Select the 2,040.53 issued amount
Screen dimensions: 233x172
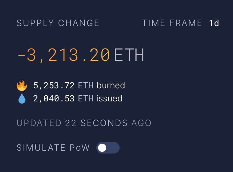(x=54, y=98)
